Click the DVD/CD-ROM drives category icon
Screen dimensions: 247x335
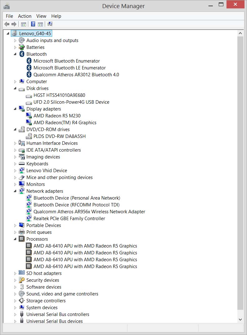pos(21,129)
